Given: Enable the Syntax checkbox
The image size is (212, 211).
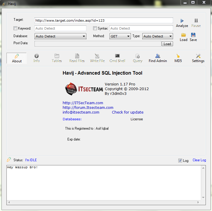Looking at the screenshot, I should pyautogui.click(x=95, y=28).
